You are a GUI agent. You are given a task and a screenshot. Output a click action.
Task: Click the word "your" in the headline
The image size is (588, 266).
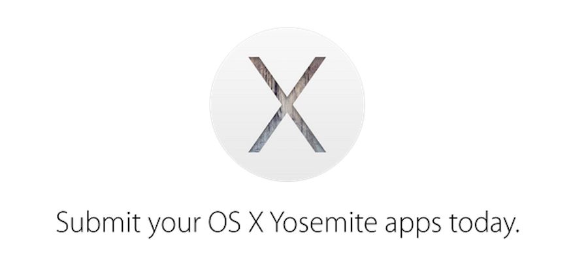[x=174, y=226]
